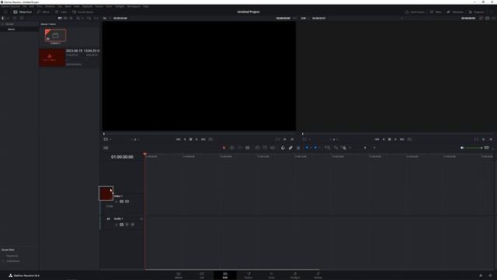This screenshot has width=497, height=280.
Task: Go to first frame in source viewer
Action: point(178,139)
